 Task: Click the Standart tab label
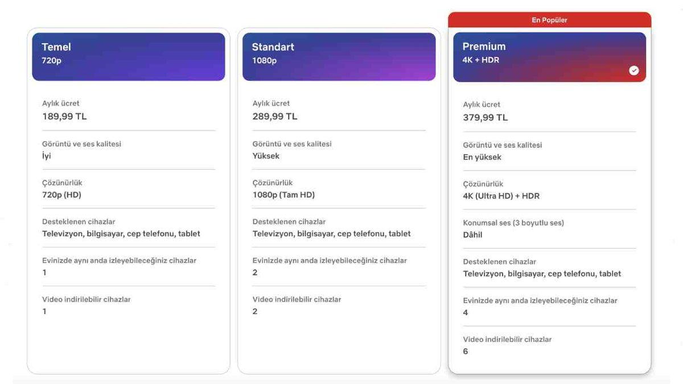272,46
